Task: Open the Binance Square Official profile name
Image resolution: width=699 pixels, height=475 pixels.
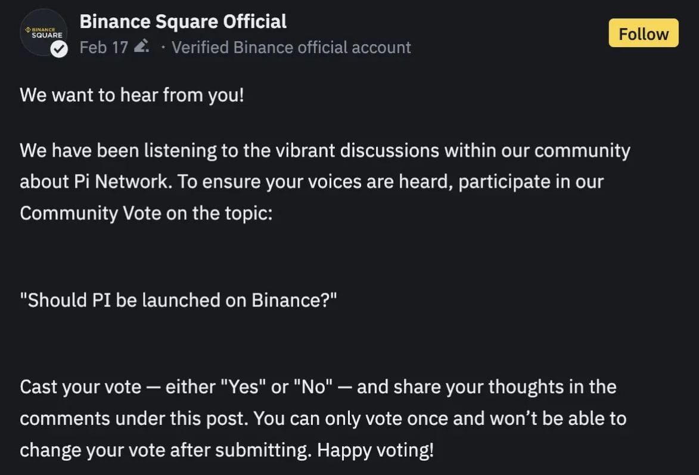Action: point(183,21)
